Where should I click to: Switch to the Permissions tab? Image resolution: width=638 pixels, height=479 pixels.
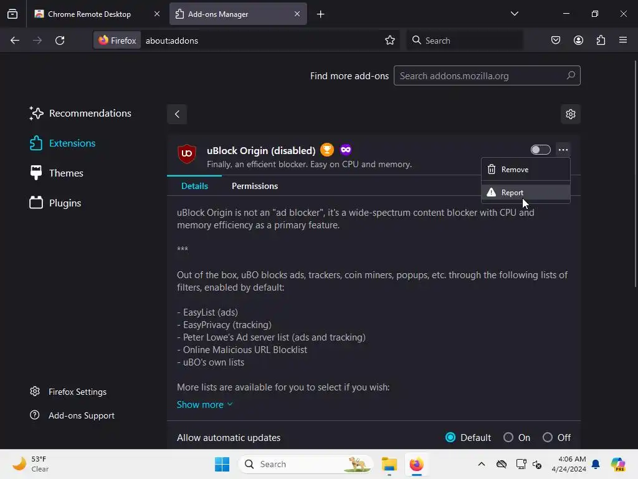(x=255, y=186)
